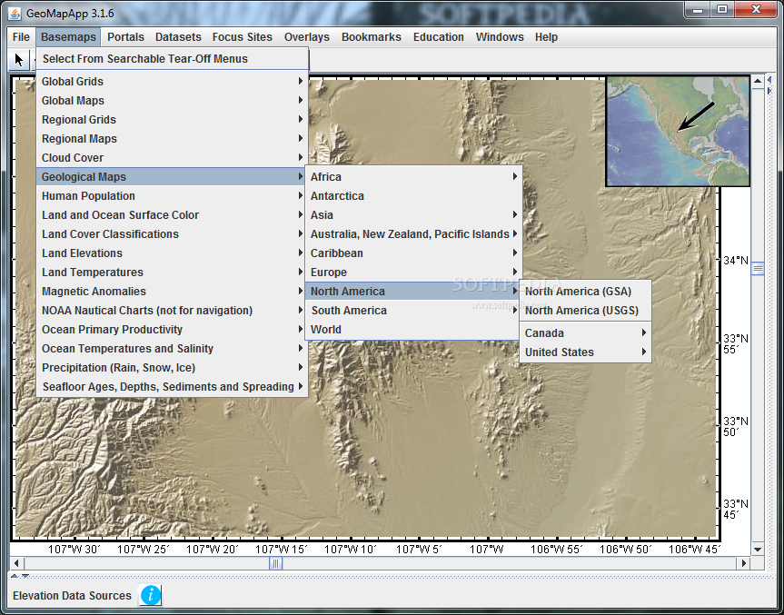Expand the Canada submenu
Image resolution: width=784 pixels, height=615 pixels.
(x=585, y=333)
